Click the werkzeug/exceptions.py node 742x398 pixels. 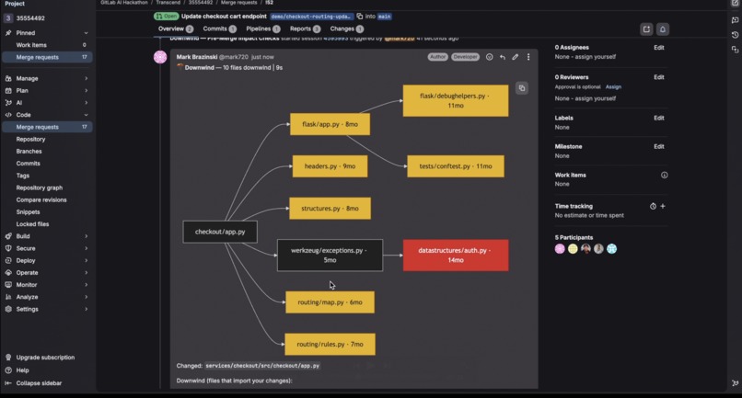pyautogui.click(x=330, y=256)
